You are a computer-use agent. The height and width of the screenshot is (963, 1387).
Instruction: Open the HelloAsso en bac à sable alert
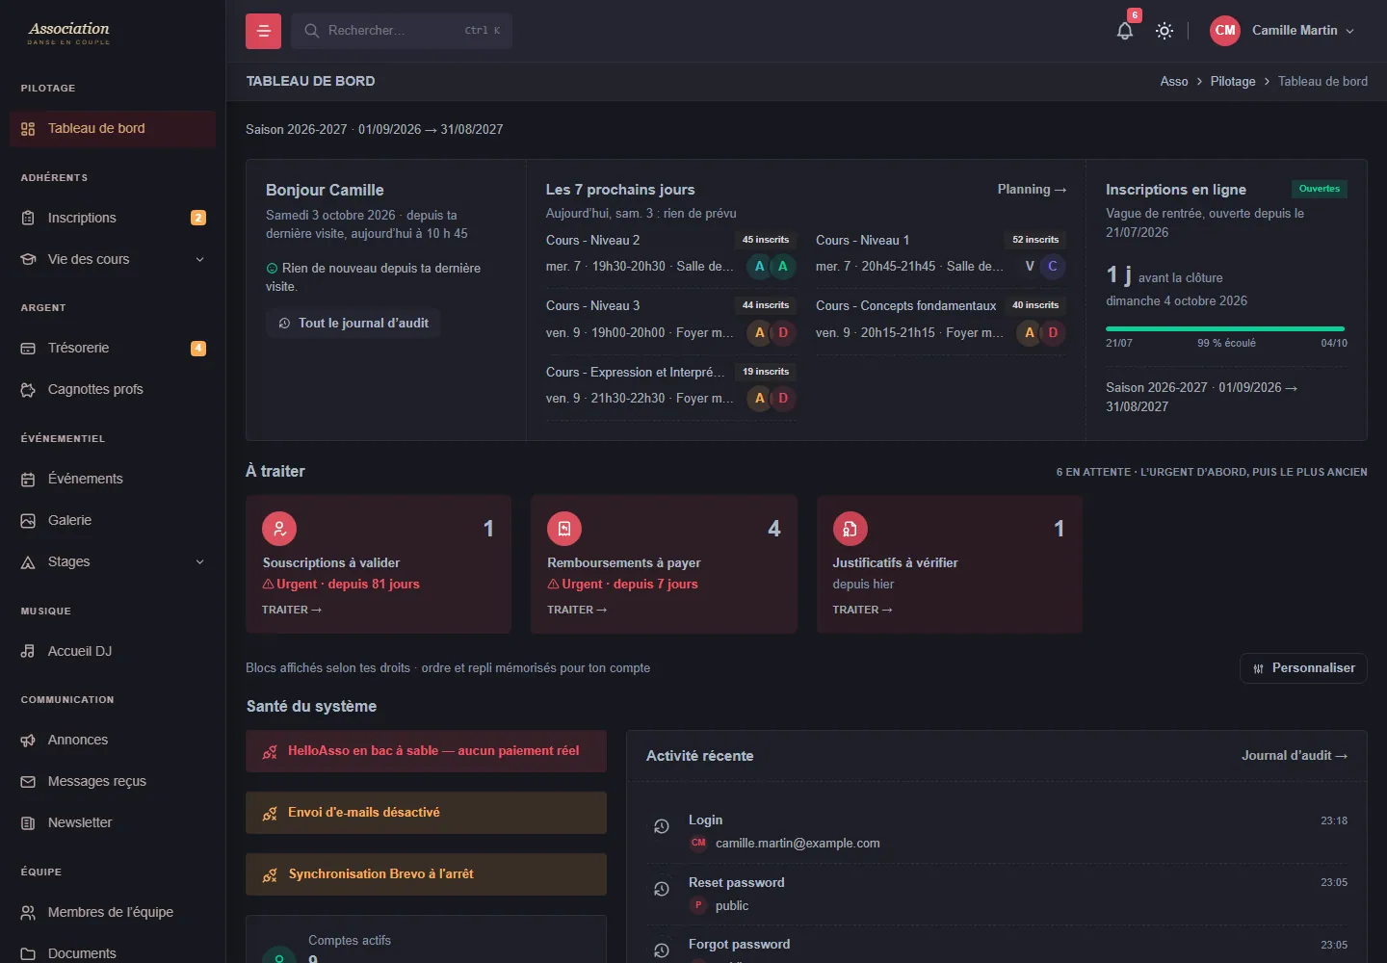coord(426,751)
